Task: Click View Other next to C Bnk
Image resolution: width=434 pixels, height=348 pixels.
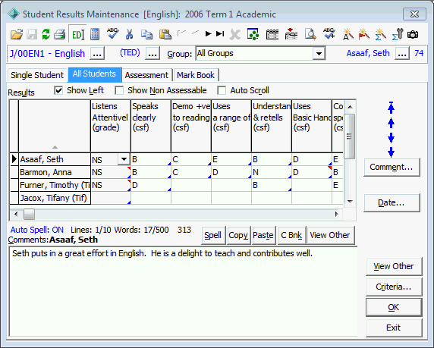Action: click(x=330, y=235)
